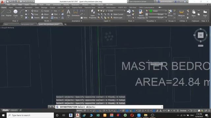
Task: Select the Polyline tool
Action: (9, 13)
